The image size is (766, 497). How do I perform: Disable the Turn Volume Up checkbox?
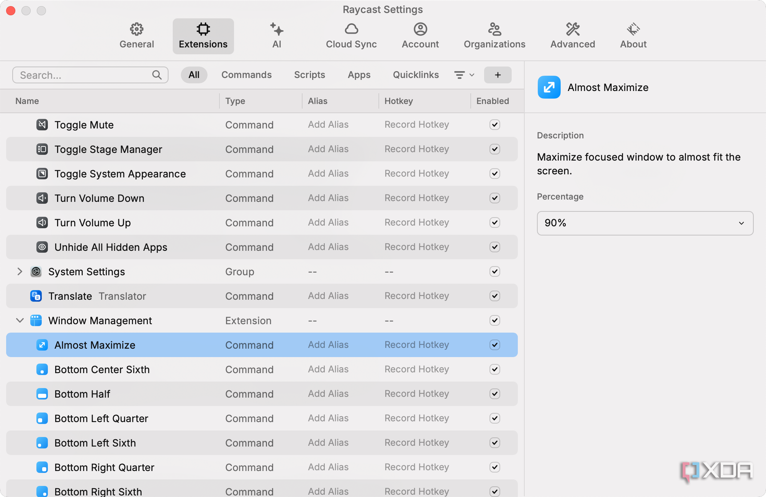click(x=495, y=223)
